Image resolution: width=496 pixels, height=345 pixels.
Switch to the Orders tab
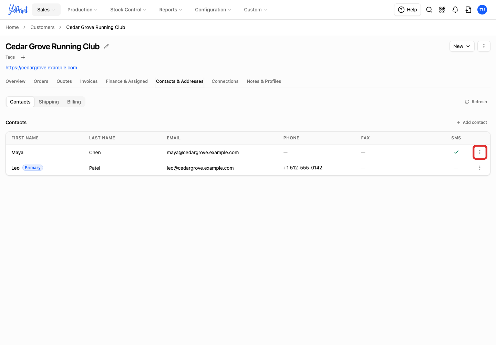[41, 81]
